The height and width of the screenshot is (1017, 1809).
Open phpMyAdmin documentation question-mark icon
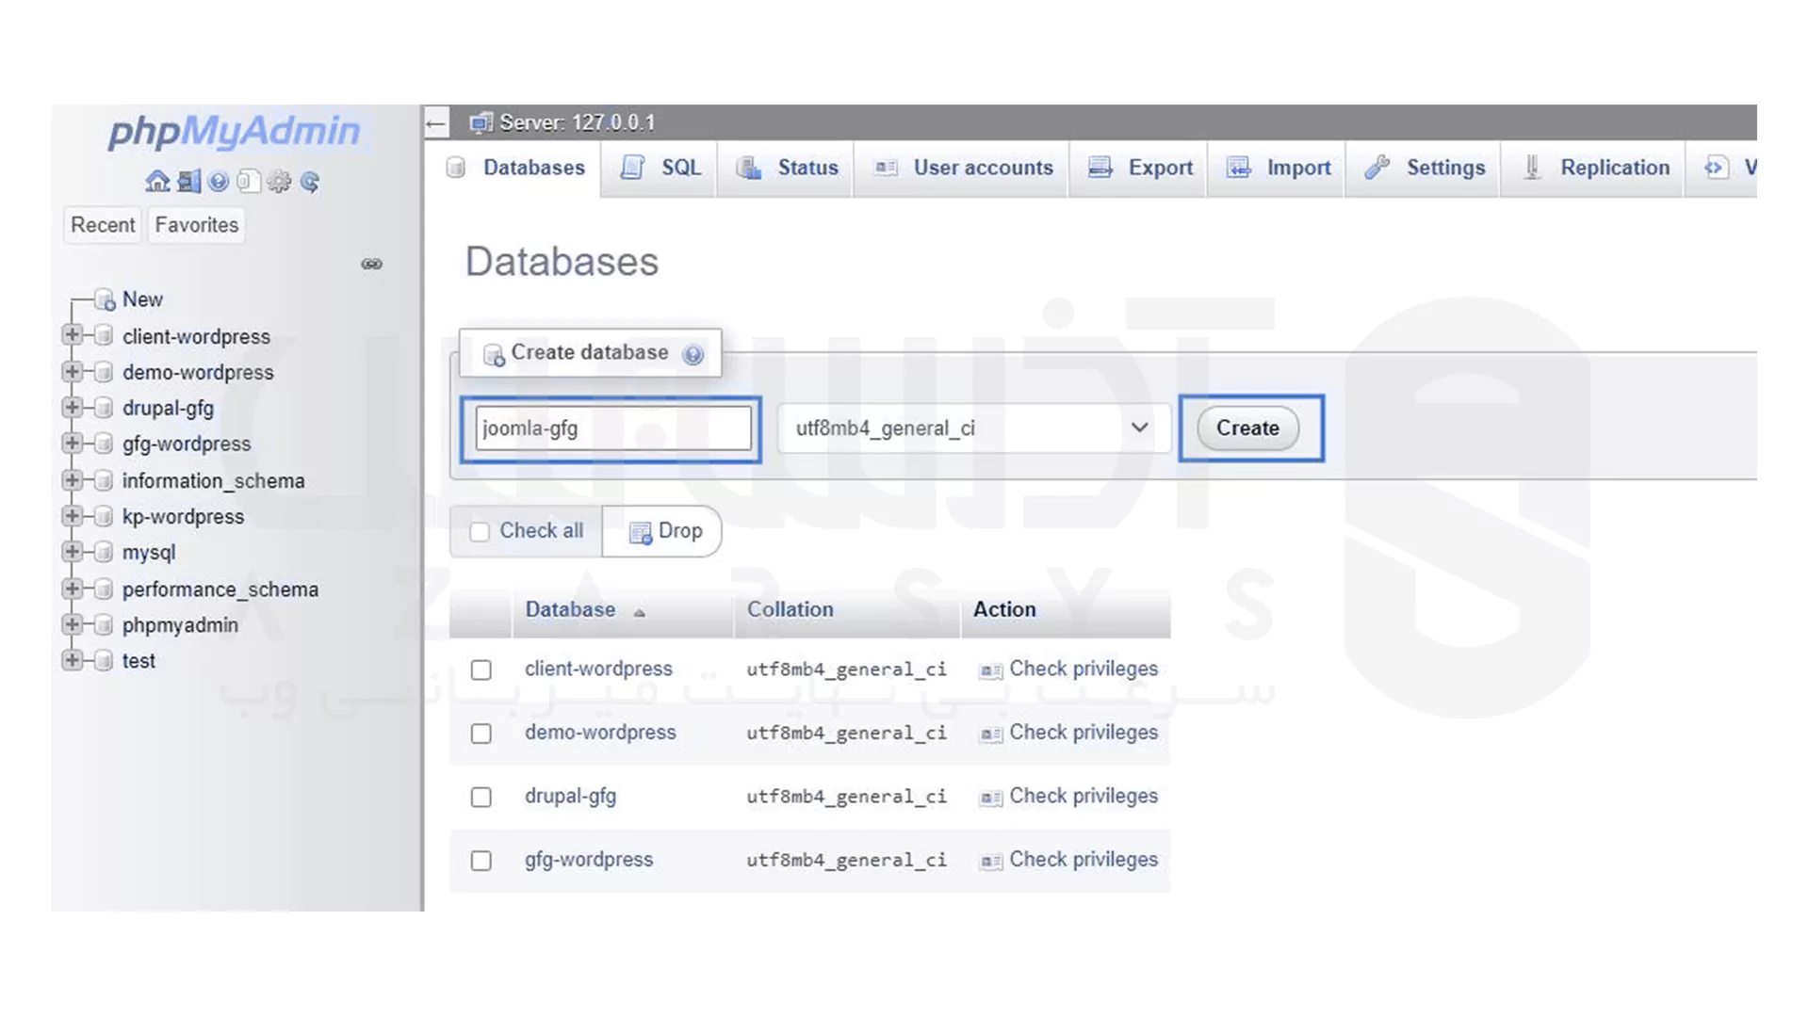tap(219, 181)
